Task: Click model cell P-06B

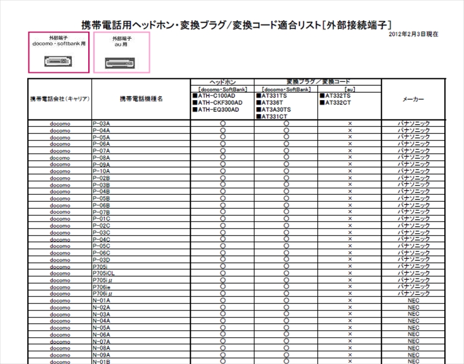Action: 141,205
